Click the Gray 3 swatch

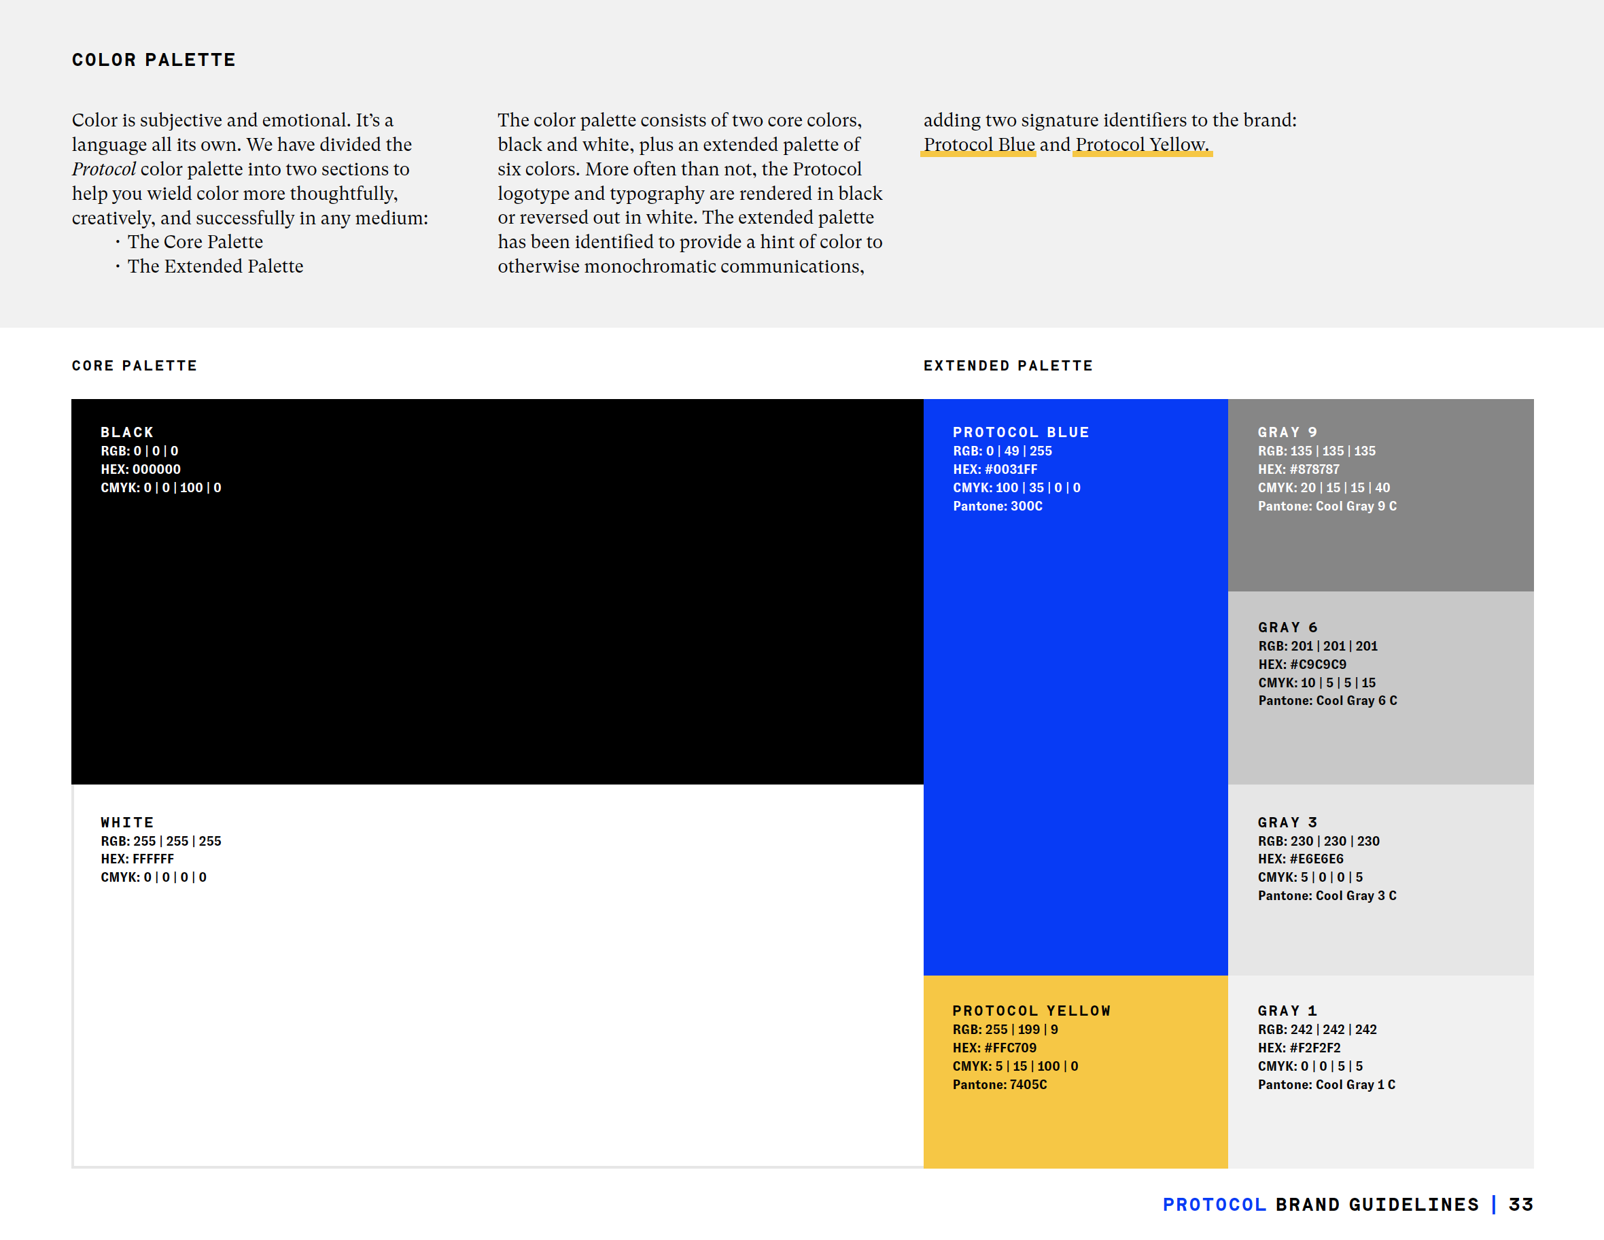(x=1381, y=880)
